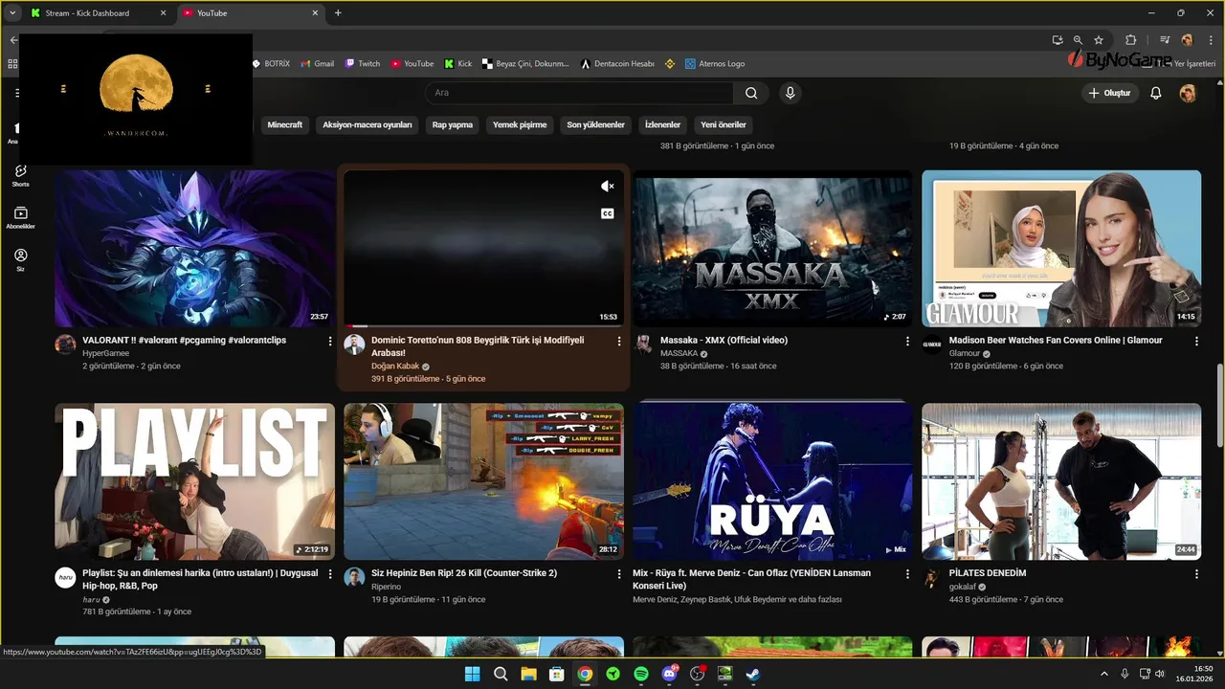
Task: Open Chrome profile avatar in toolbar
Action: click(1187, 40)
